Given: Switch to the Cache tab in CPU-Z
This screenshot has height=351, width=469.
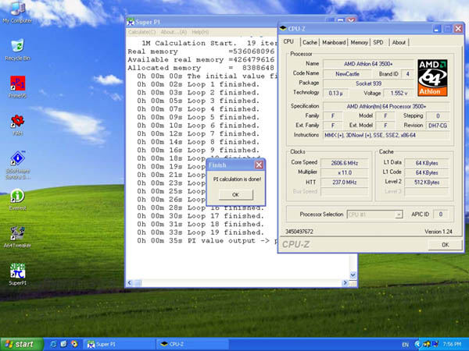Looking at the screenshot, I should click(x=310, y=42).
